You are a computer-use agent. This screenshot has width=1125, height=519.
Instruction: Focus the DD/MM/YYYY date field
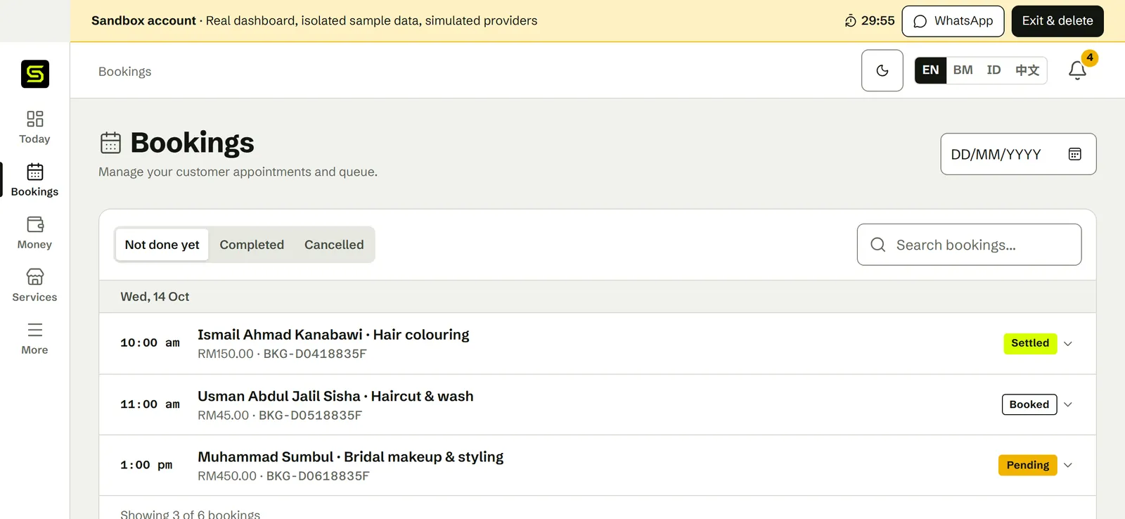(x=1019, y=154)
